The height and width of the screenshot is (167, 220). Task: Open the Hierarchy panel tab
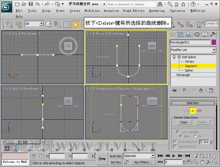188,34
